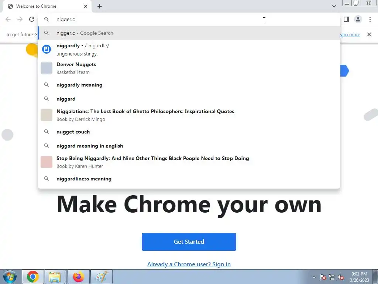Viewport: 378px width, 284px height.
Task: Open the clock showing 9:01 PM
Action: pos(359,277)
